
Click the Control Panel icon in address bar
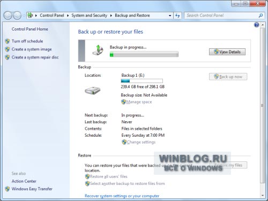[x=30, y=15]
